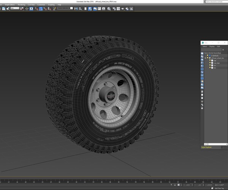Open Select menu in Scene Explorer
Image resolution: width=228 pixels, height=190 pixels.
(204, 46)
